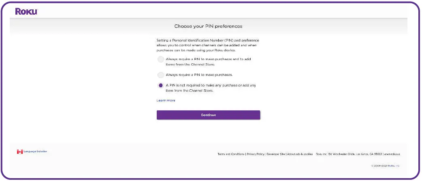Screen dimensions: 422x181
Task: Select PIN is not required option
Action: (161, 85)
